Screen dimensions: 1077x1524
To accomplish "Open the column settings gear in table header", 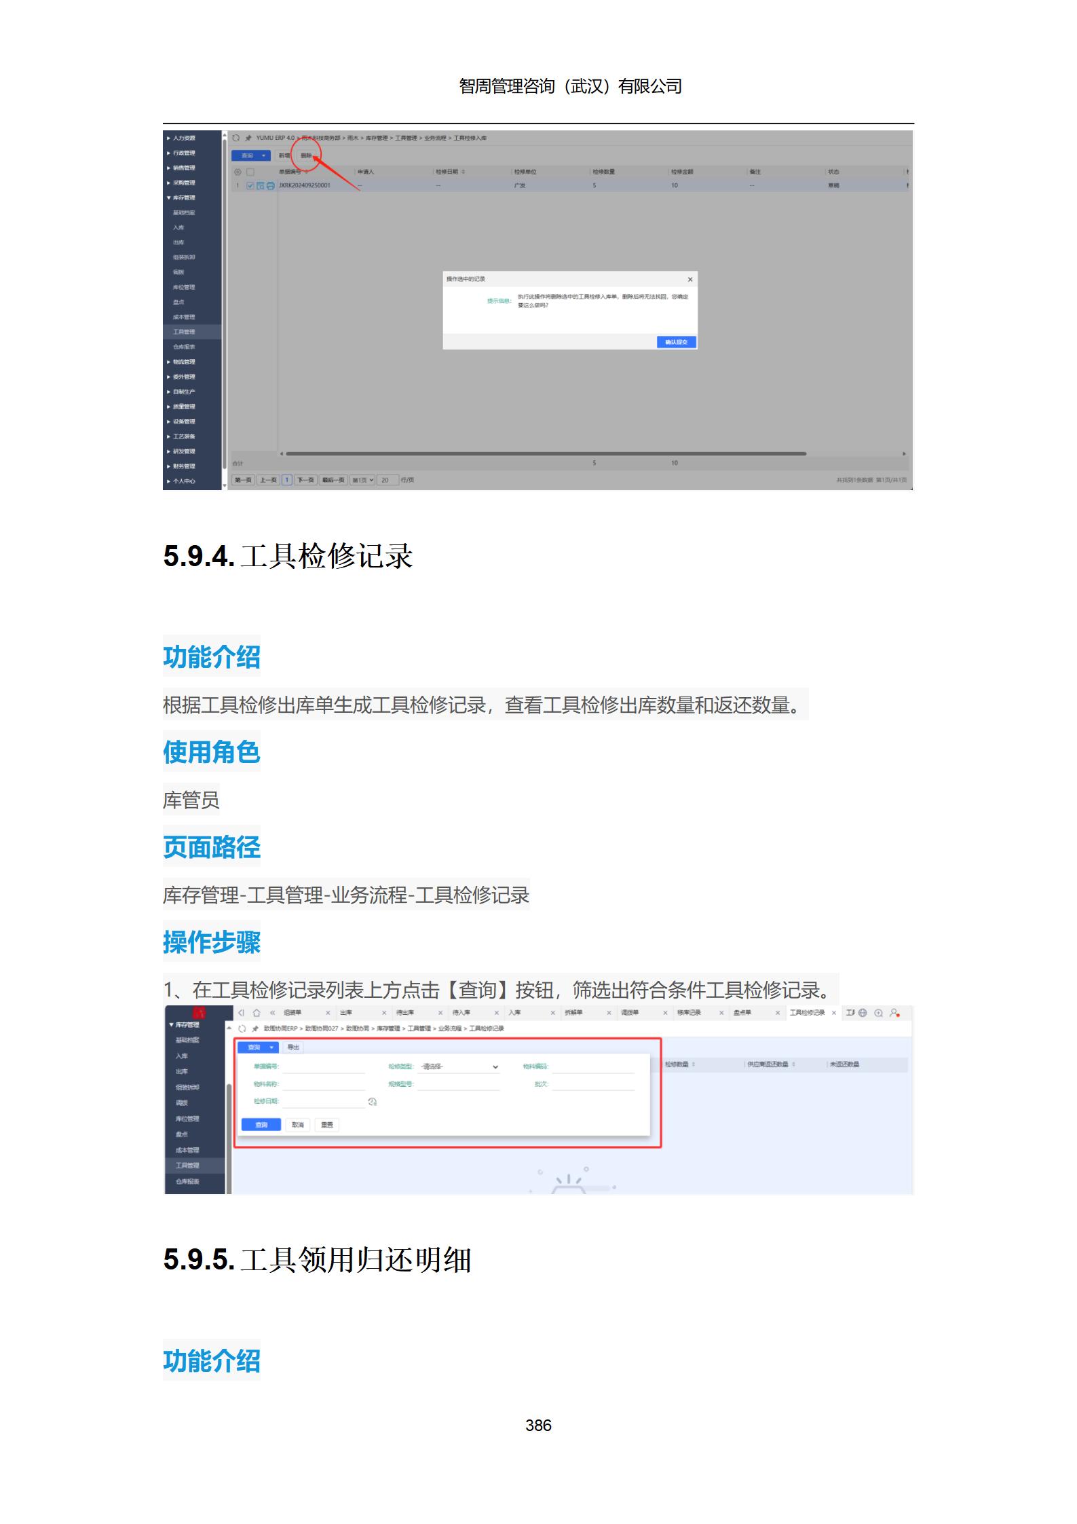I will [238, 172].
